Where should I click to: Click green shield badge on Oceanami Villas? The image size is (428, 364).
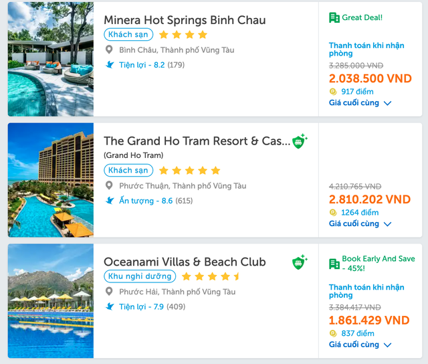pyautogui.click(x=300, y=262)
